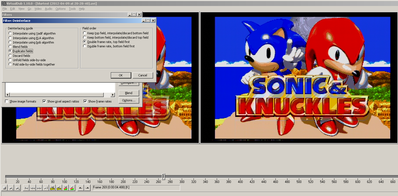Click the timeline position slider handle
This screenshot has width=398, height=196.
tap(163, 177)
